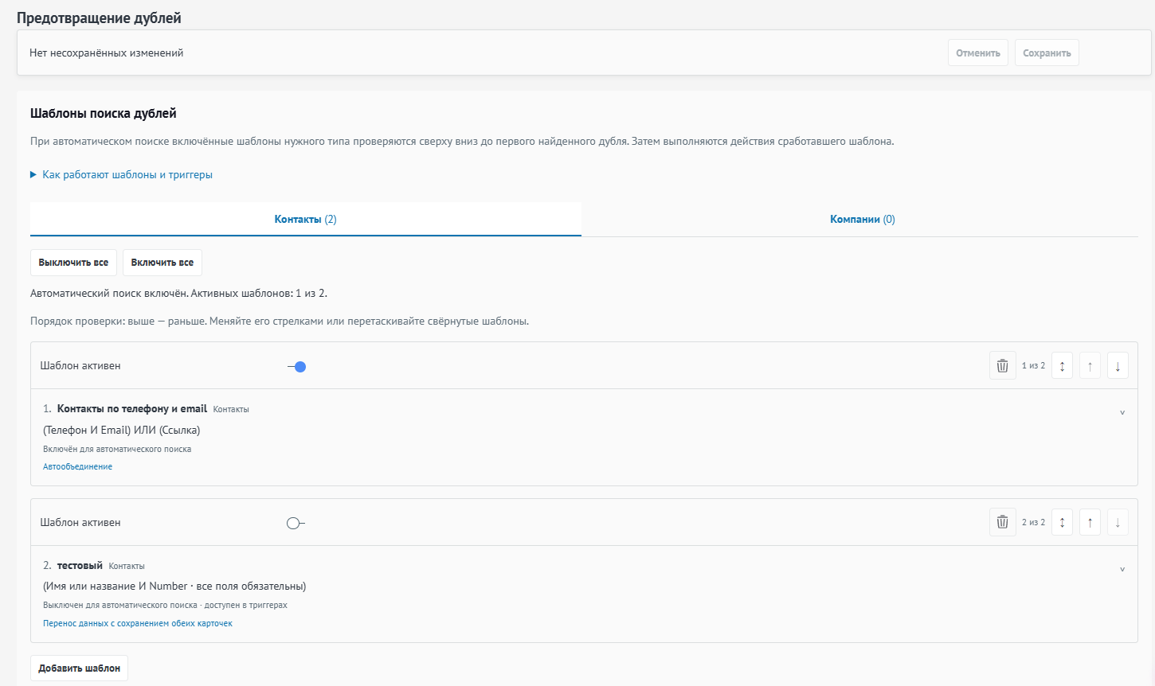The height and width of the screenshot is (686, 1155).
Task: Enable the "тестовый" template switch
Action: click(x=296, y=524)
